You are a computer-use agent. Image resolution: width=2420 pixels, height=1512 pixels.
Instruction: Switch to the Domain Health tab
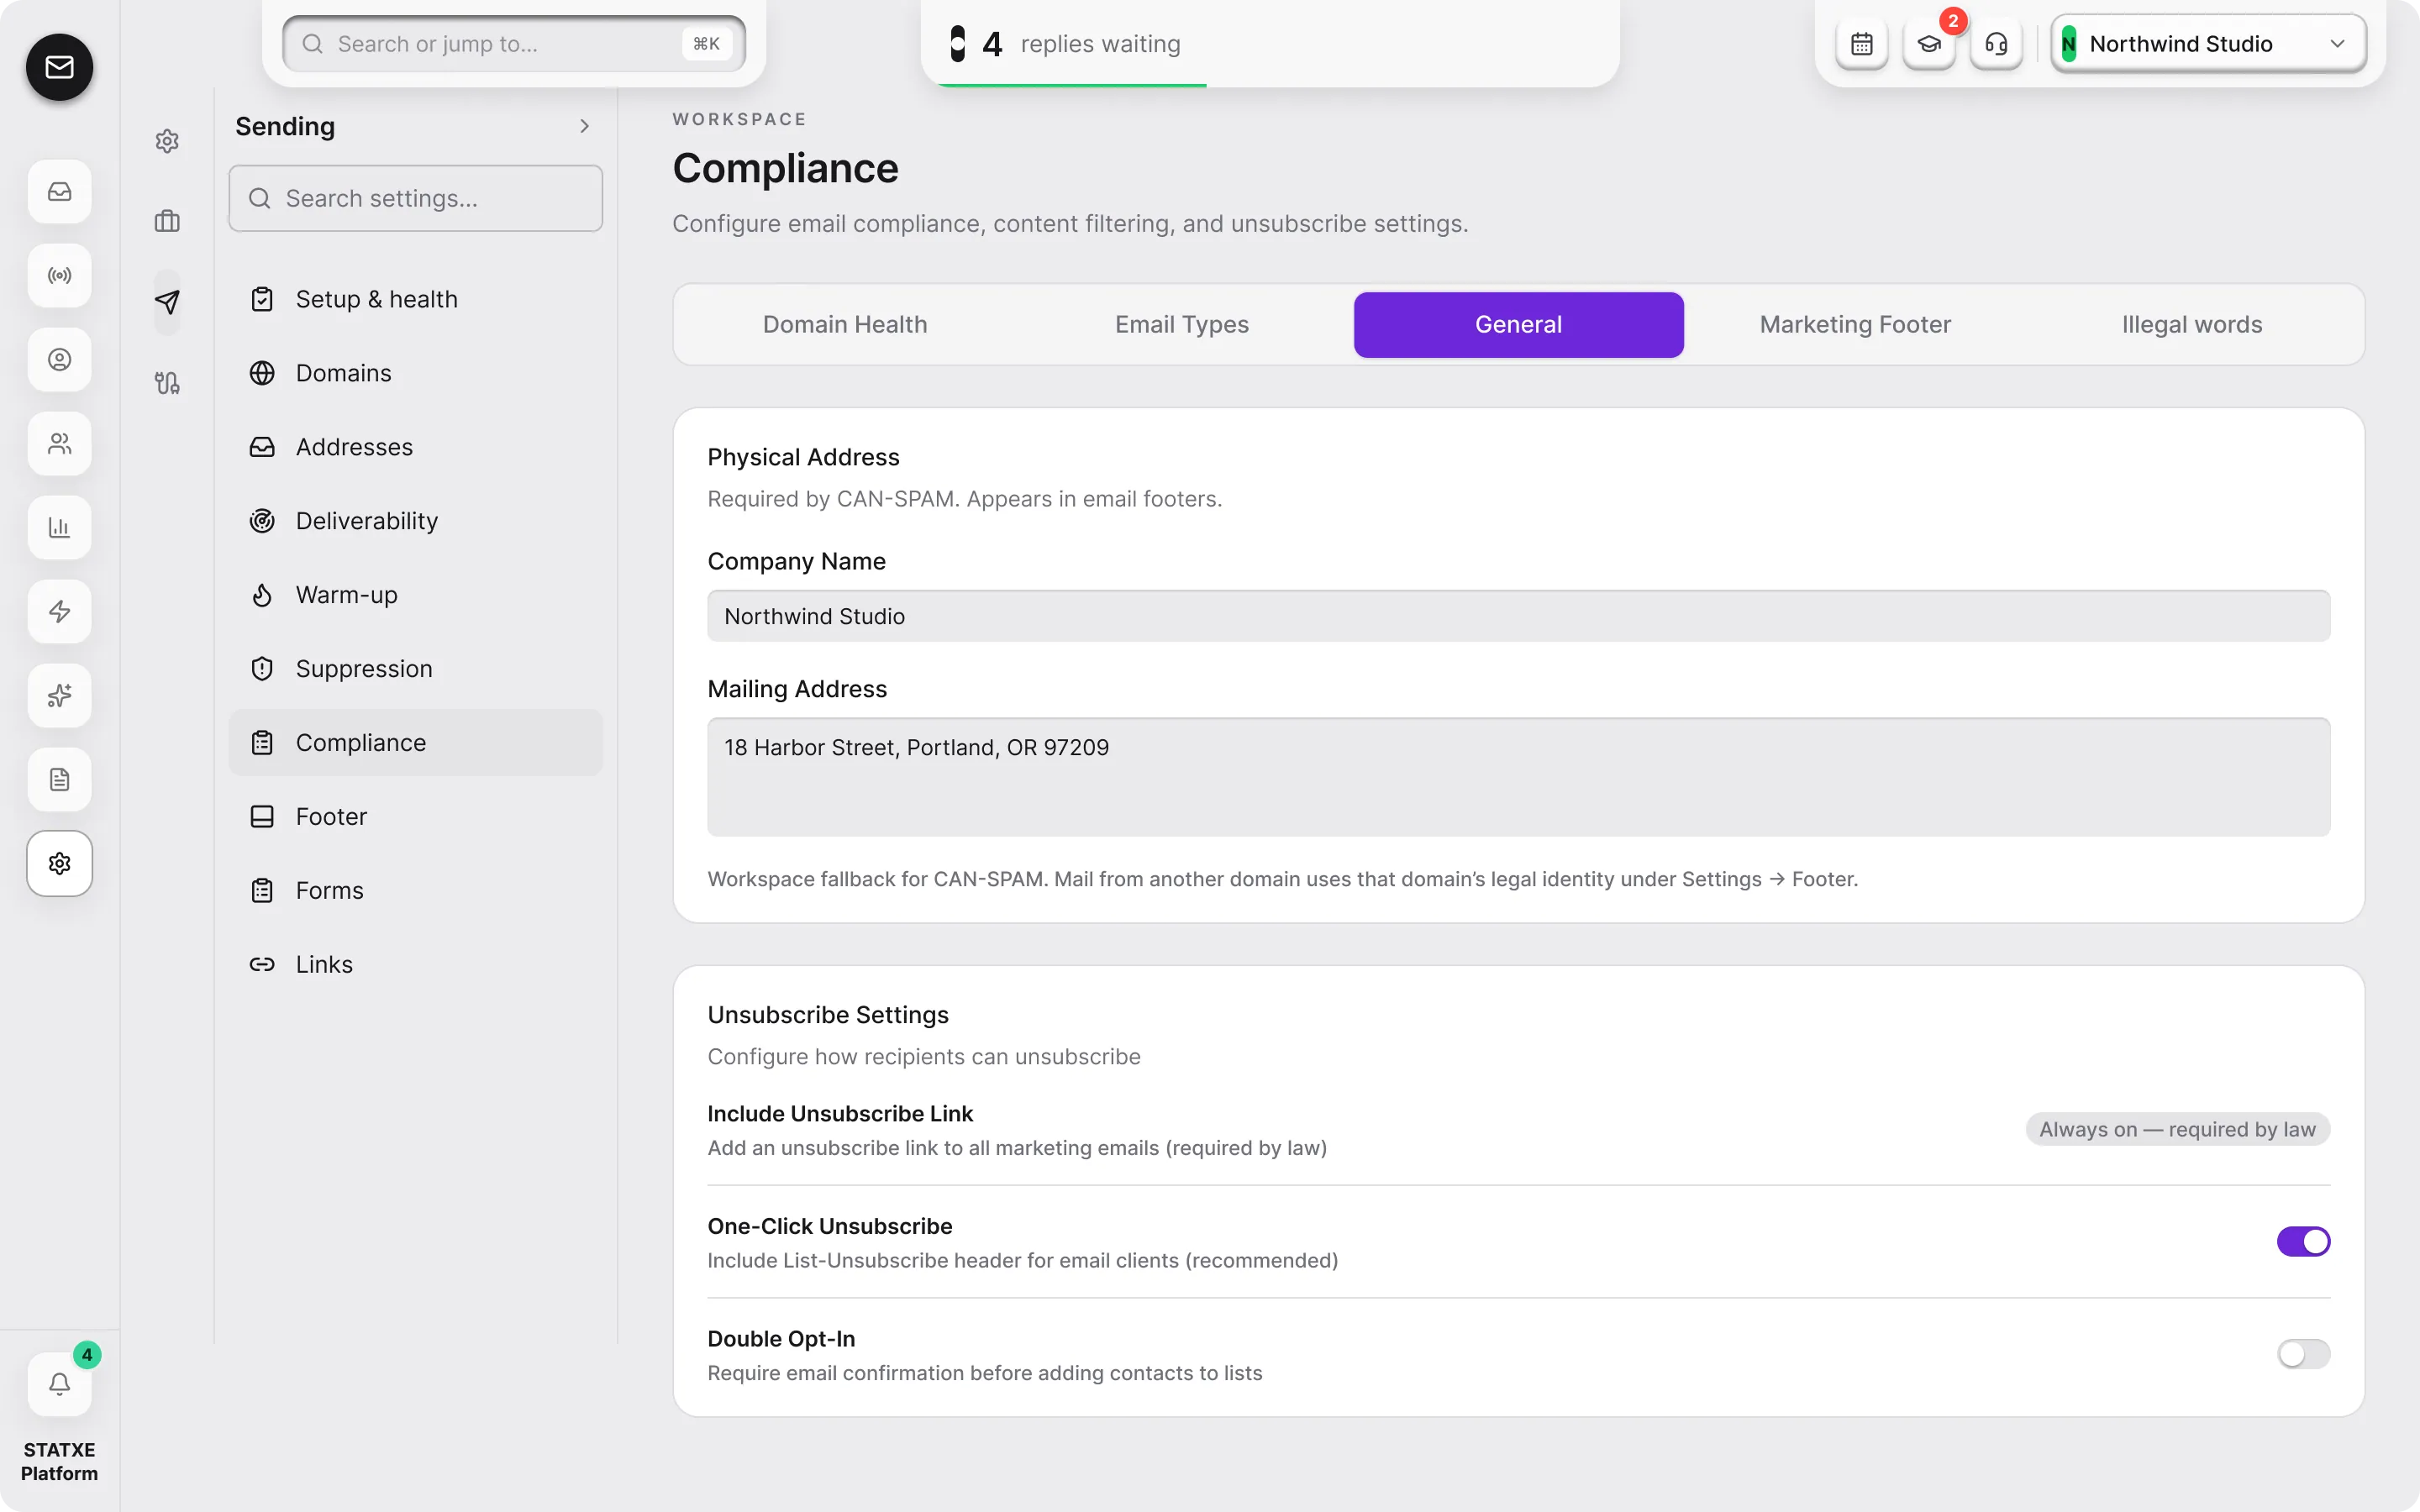coord(845,324)
